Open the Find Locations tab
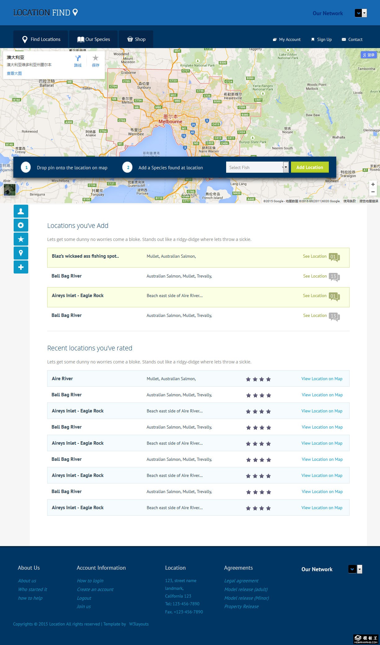Viewport: 380px width, 645px height. (41, 39)
